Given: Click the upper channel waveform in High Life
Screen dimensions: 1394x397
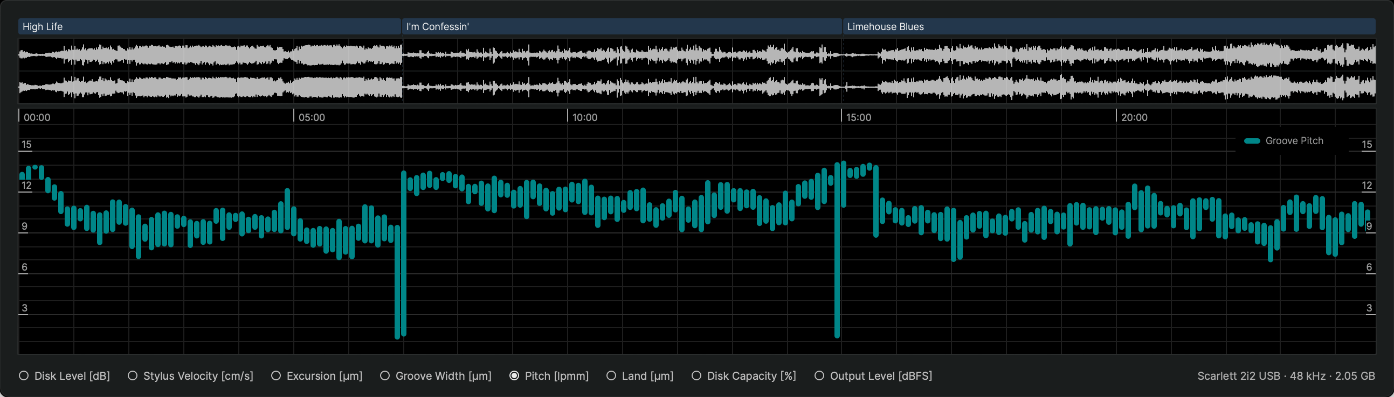Looking at the screenshot, I should coord(209,54).
